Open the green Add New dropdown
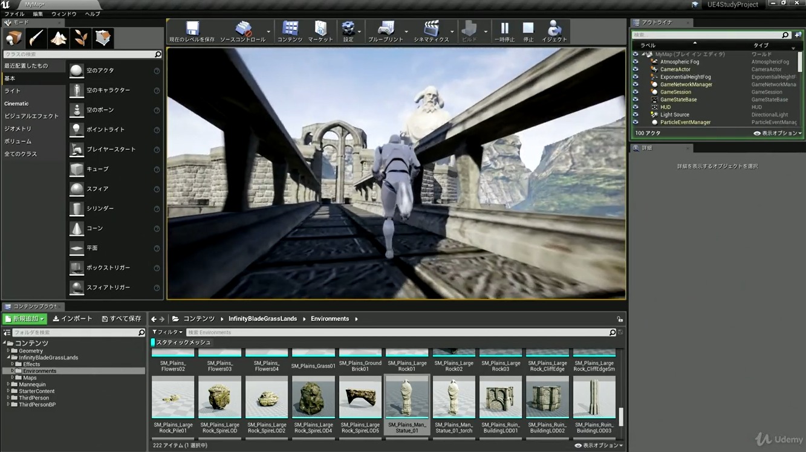Image resolution: width=806 pixels, height=452 pixels. tap(25, 318)
